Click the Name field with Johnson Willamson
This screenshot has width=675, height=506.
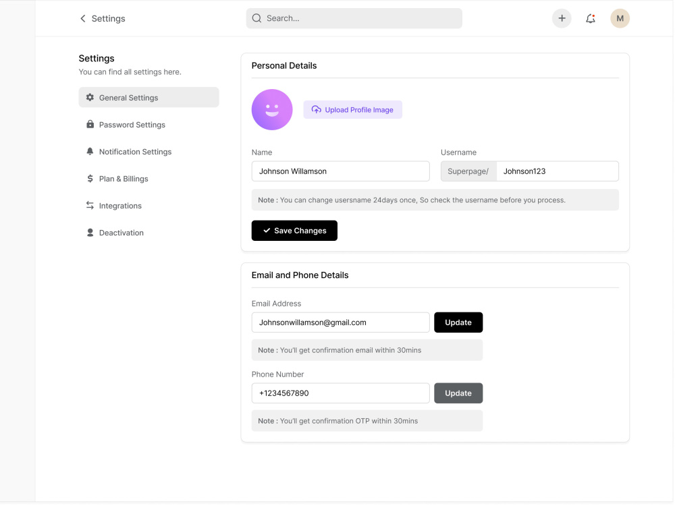click(x=340, y=171)
